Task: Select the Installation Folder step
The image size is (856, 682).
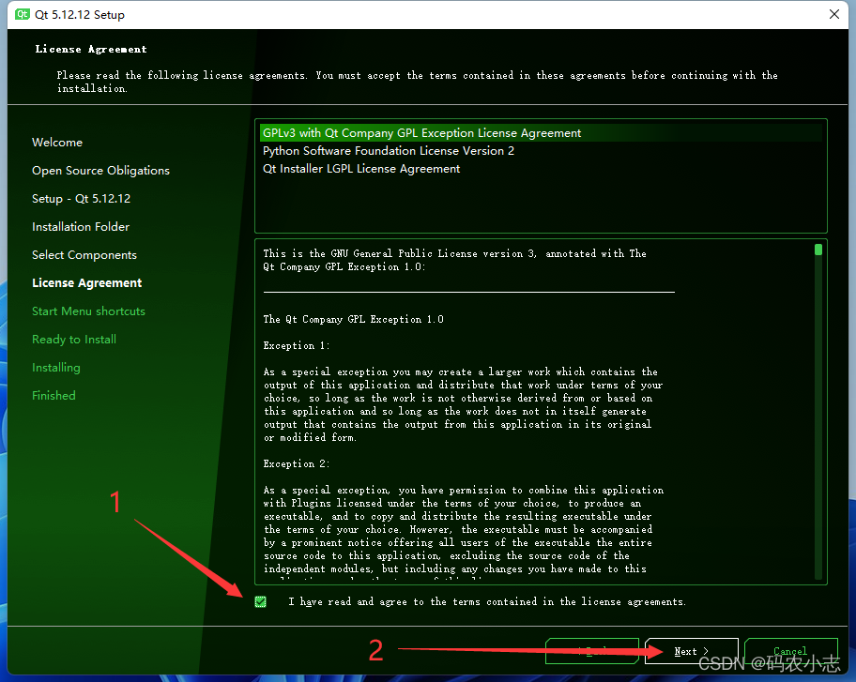Action: (x=81, y=226)
